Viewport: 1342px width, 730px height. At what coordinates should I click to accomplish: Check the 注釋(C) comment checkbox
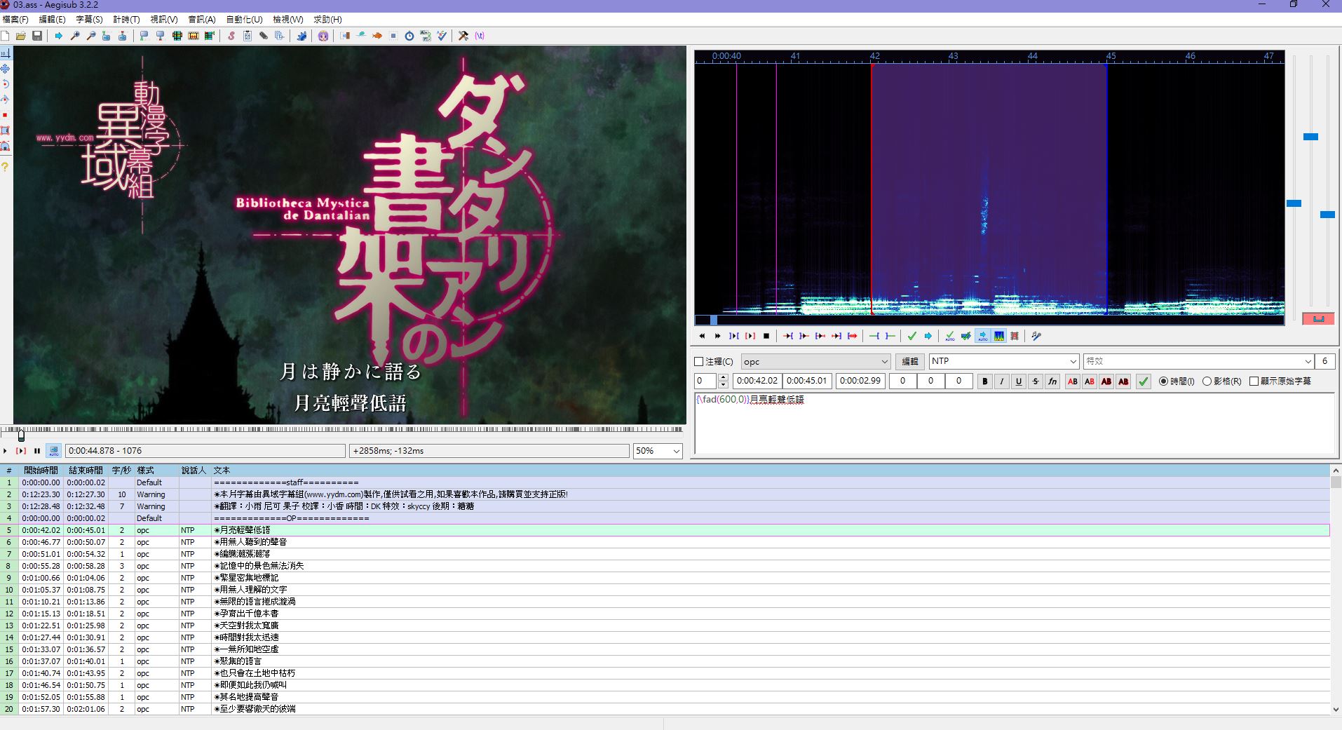[x=698, y=362]
